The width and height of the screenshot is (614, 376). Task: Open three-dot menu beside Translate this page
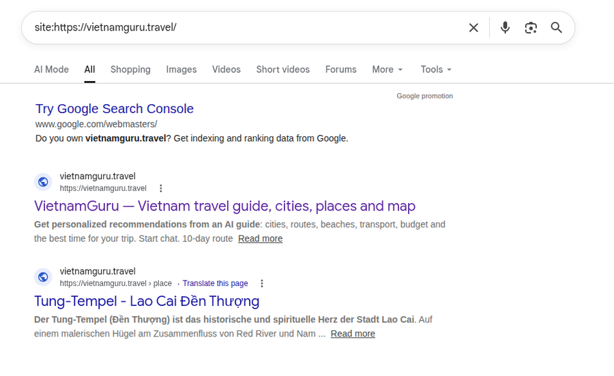[x=262, y=283]
